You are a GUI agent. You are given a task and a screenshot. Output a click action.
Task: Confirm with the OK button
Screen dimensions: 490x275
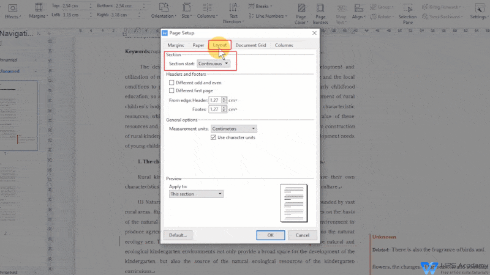[x=270, y=235]
